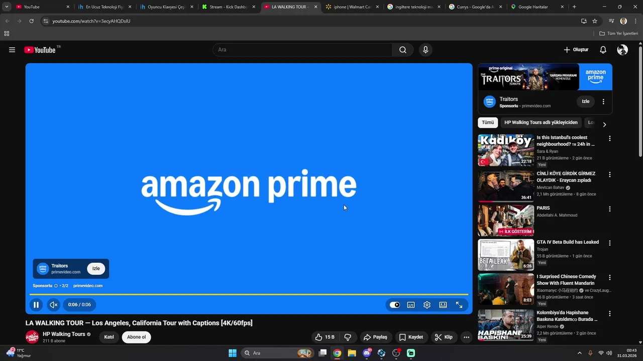Screen dimensions: 643x361
Task: Reload the page
Action: pyautogui.click(x=31, y=21)
